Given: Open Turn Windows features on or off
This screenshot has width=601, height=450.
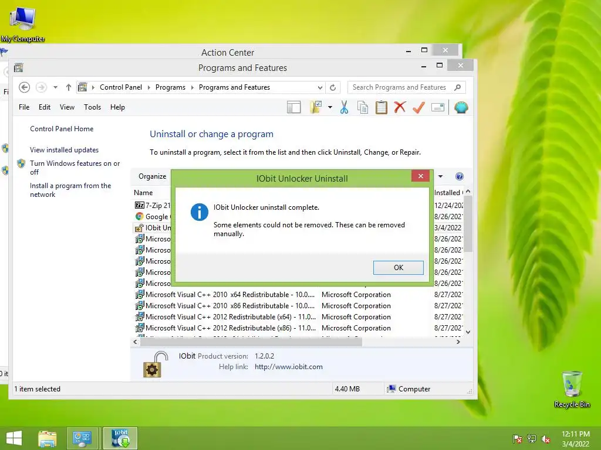Looking at the screenshot, I should pyautogui.click(x=75, y=168).
